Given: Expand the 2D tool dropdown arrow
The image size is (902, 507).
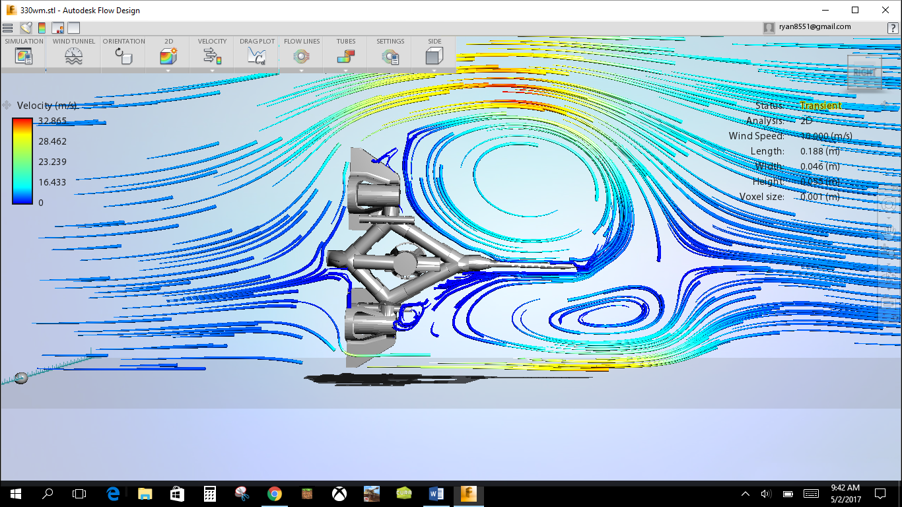Looking at the screenshot, I should [168, 70].
